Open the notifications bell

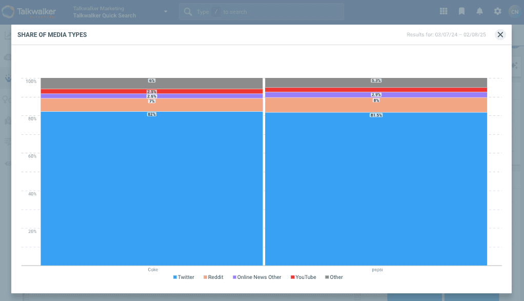[x=479, y=11]
